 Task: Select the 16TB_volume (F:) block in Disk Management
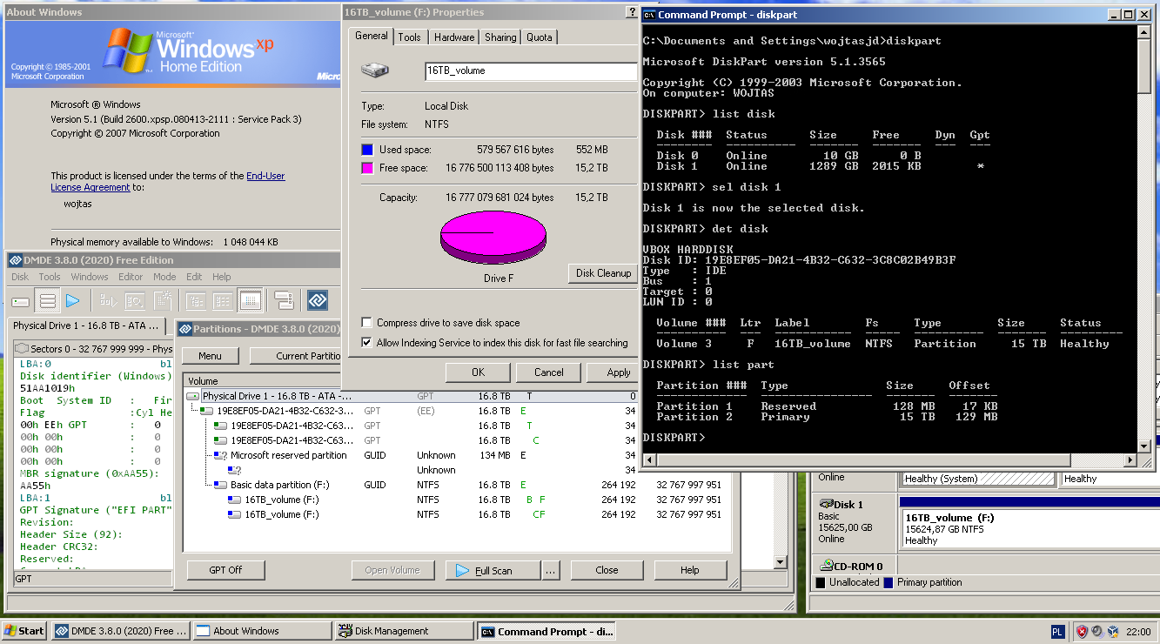pos(1029,528)
